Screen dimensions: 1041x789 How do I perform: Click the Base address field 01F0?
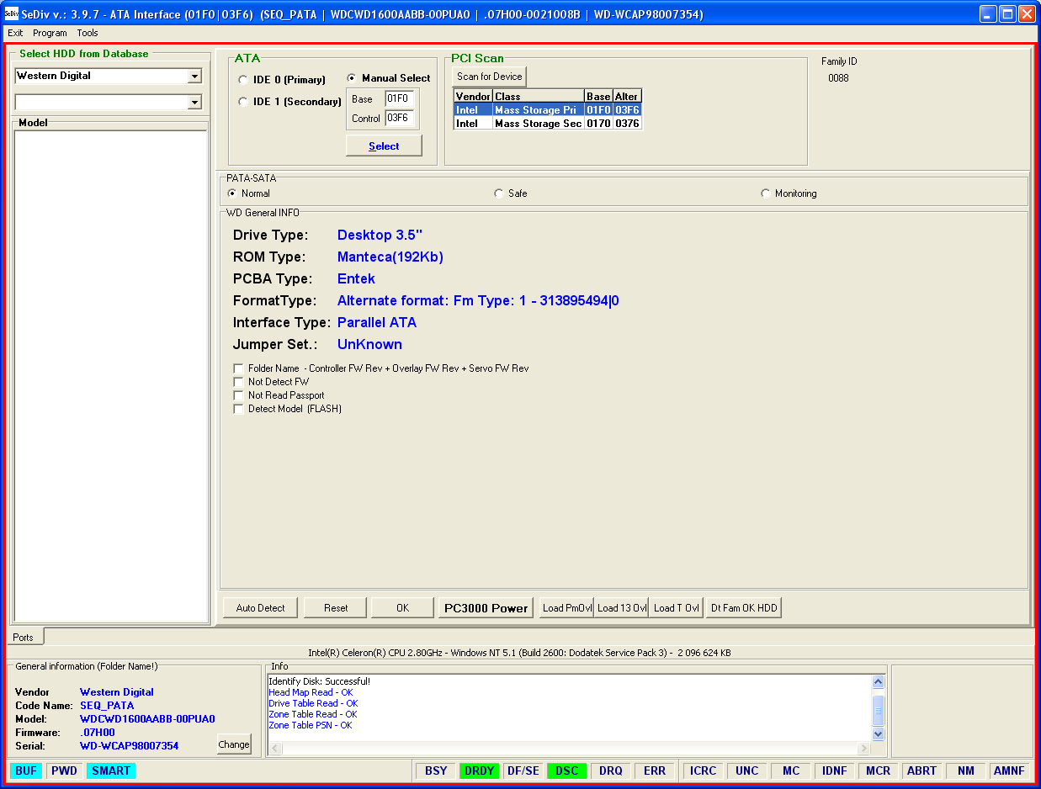[399, 98]
